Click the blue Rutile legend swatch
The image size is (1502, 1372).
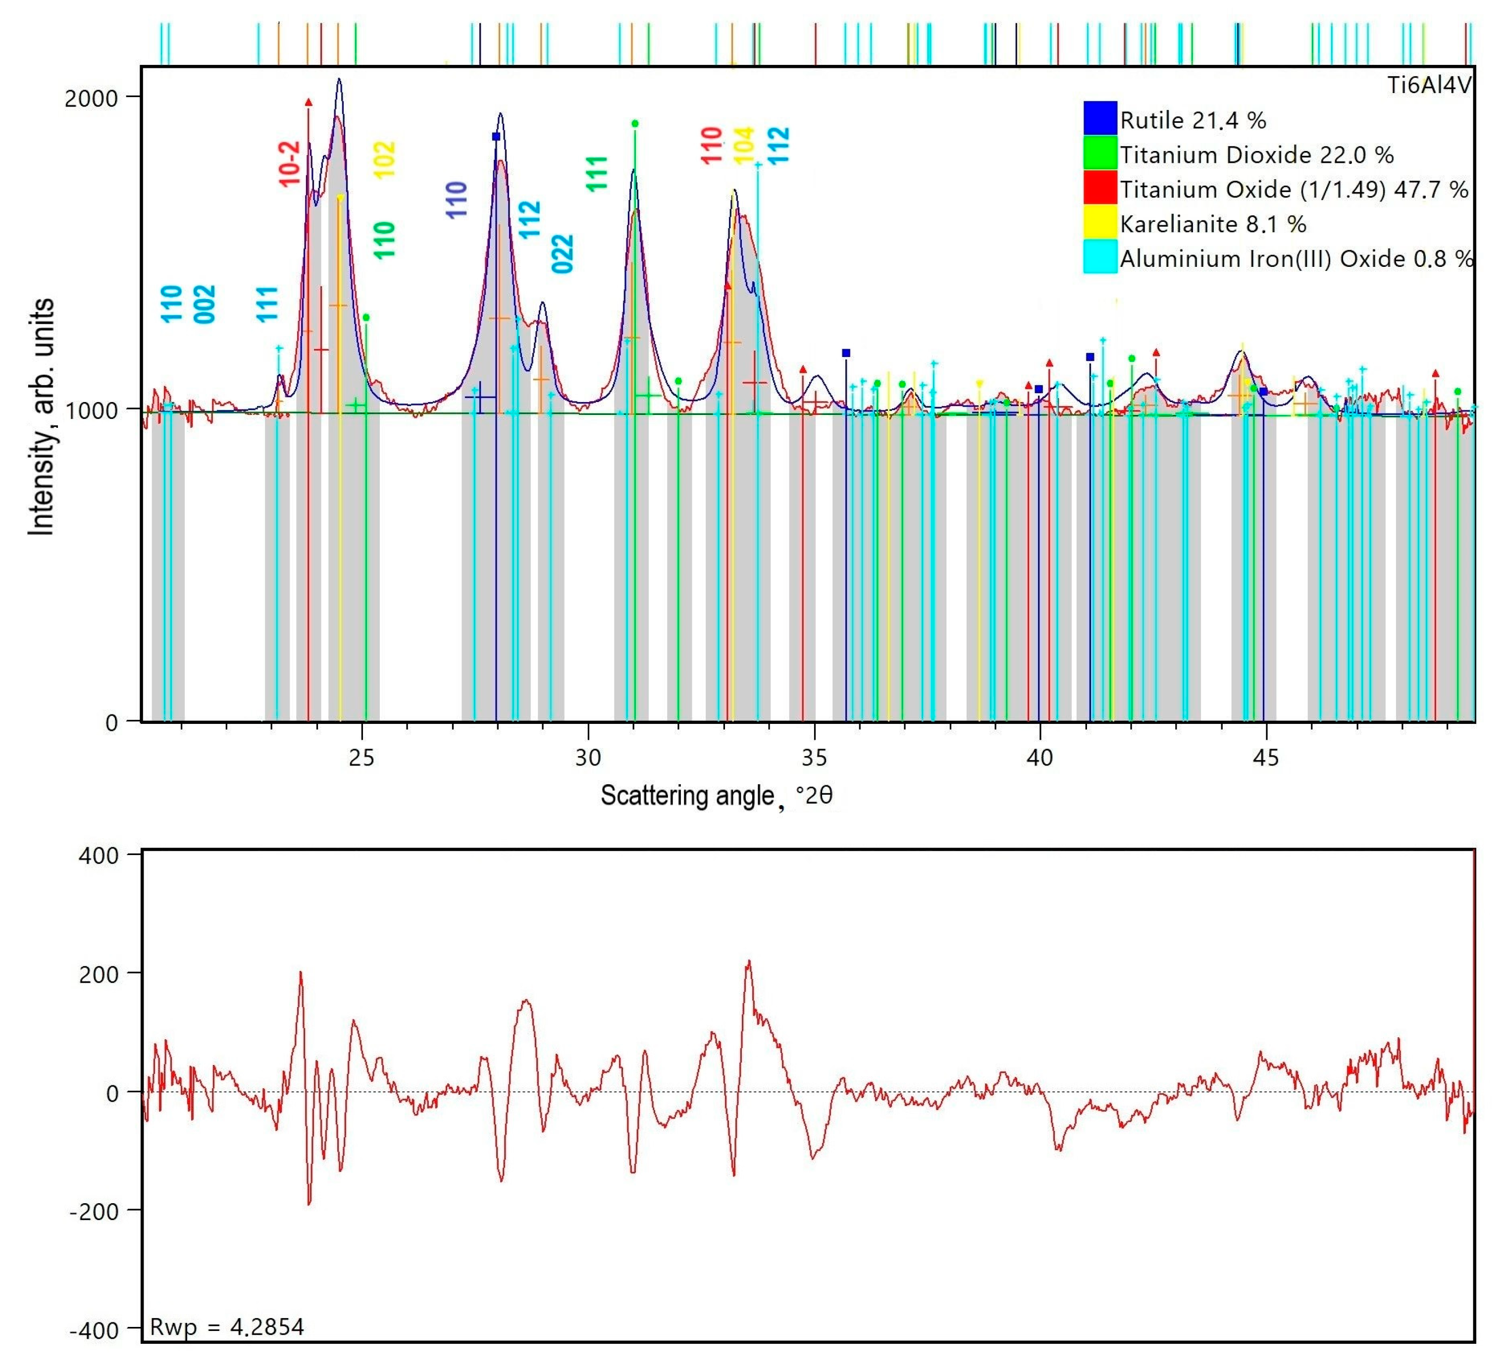[1100, 118]
